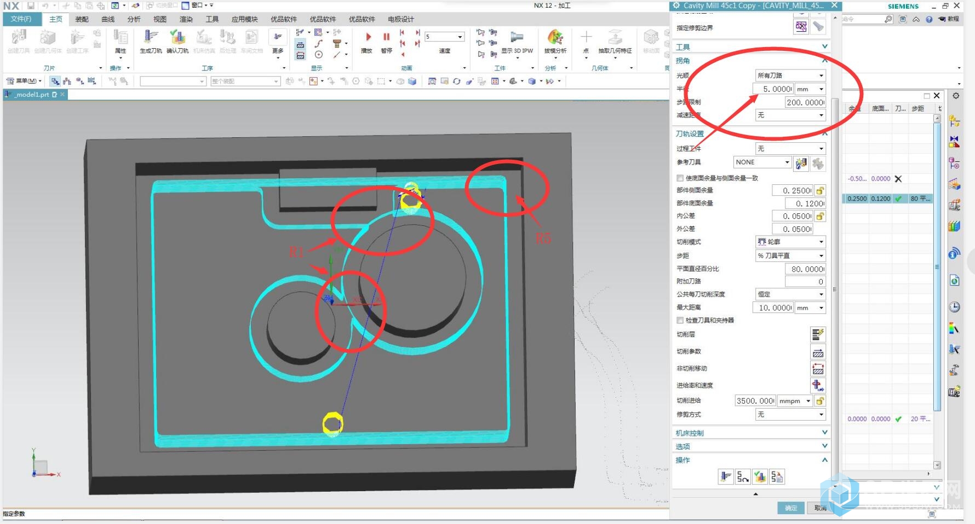Click the 确定 (OK) button
This screenshot has width=975, height=524.
[791, 508]
